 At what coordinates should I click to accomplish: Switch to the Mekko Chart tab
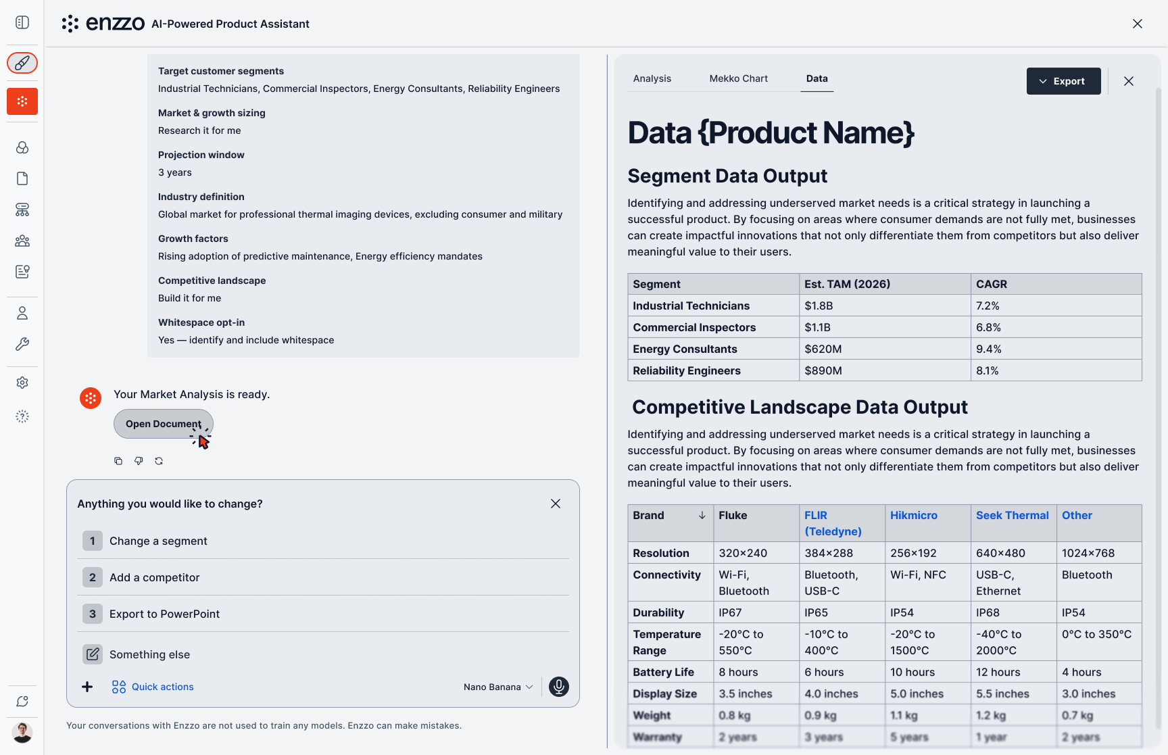coord(739,78)
